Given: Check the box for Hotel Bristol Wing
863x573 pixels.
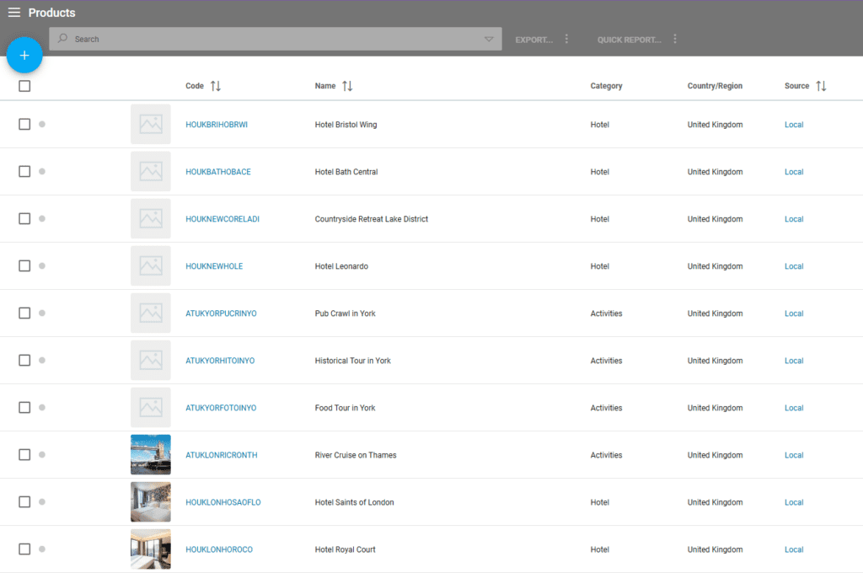Looking at the screenshot, I should click(24, 125).
